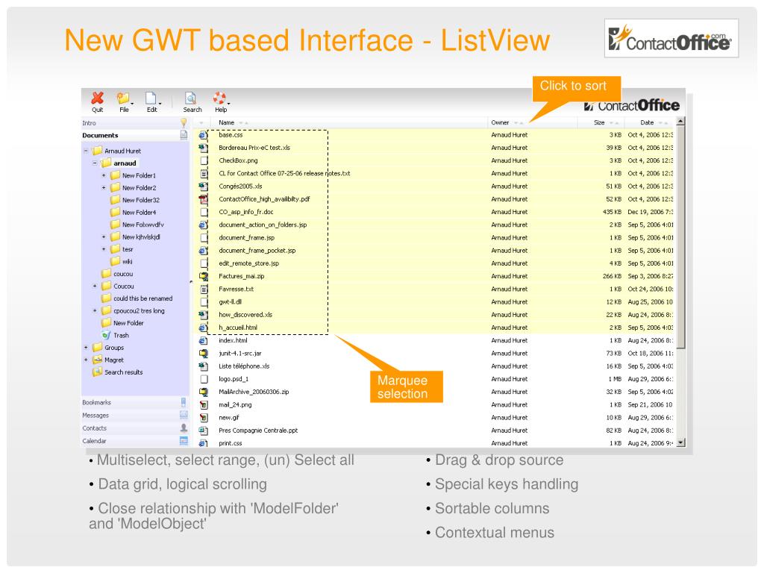Click the Factures_mai.zip archive icon
Image resolution: width=764 pixels, height=573 pixels.
203,276
